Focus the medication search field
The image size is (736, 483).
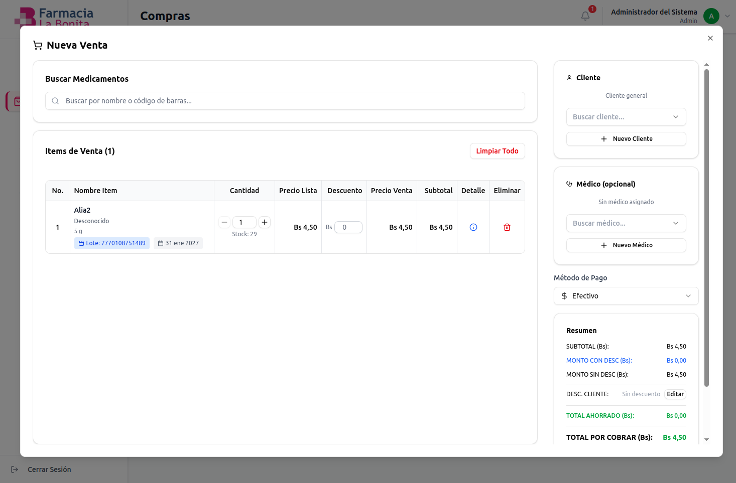[x=285, y=101]
